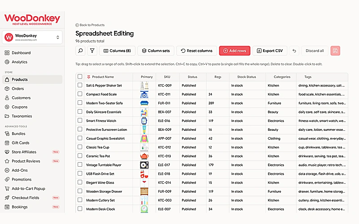Click the red W store avatar
The width and height of the screenshot is (359, 224).
[x=9, y=37]
